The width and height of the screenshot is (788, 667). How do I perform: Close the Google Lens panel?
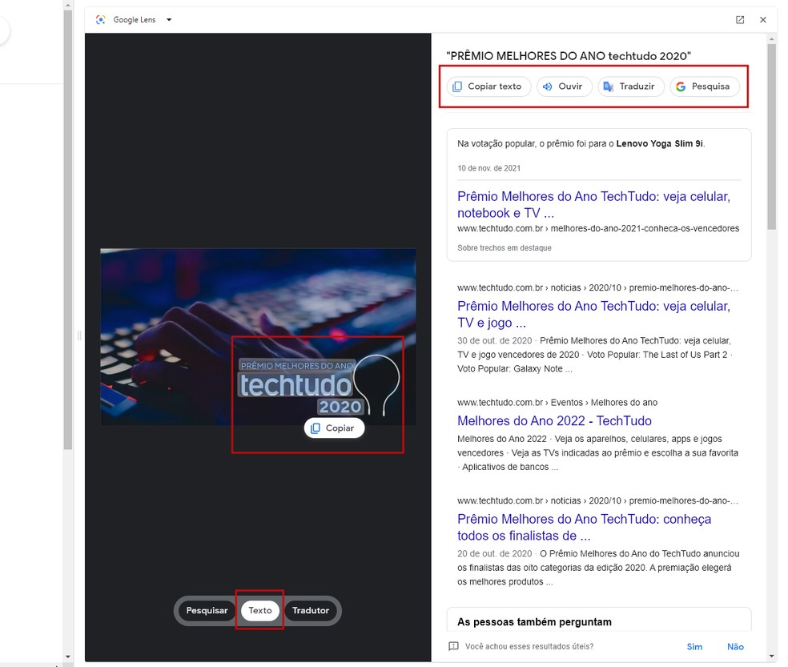tap(763, 19)
